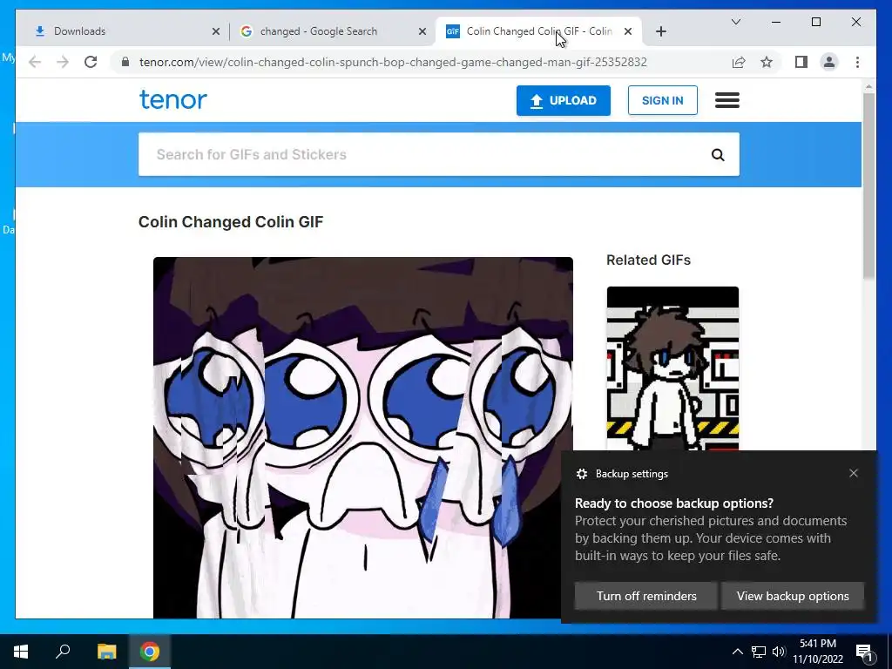Share this page from the address bar
This screenshot has width=892, height=669.
pos(739,62)
